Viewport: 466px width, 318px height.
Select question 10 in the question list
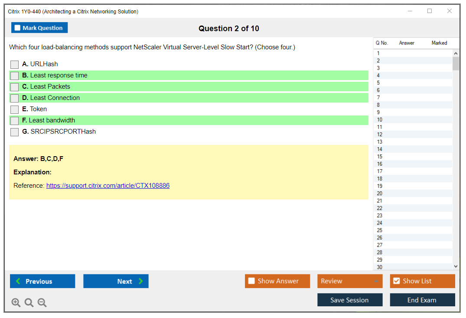pyautogui.click(x=380, y=120)
